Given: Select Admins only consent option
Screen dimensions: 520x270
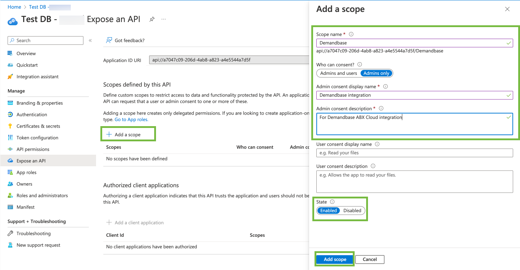Looking at the screenshot, I should [x=376, y=73].
